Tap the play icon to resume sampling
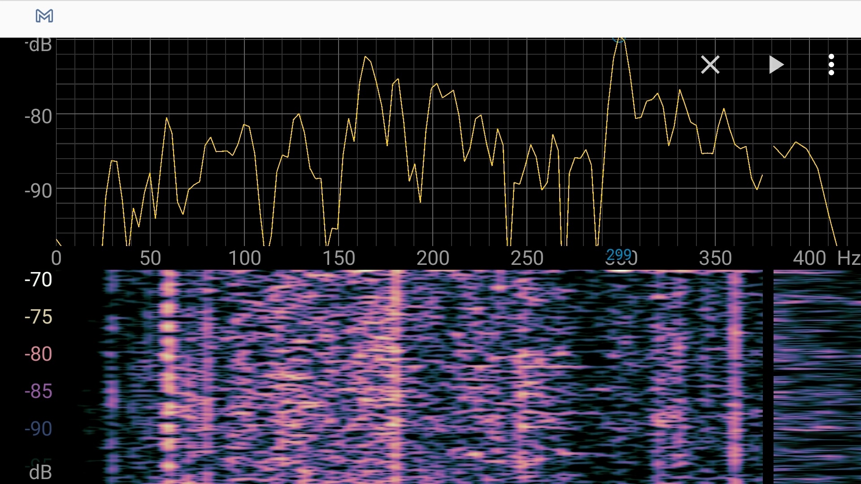This screenshot has width=861, height=484. (x=776, y=65)
